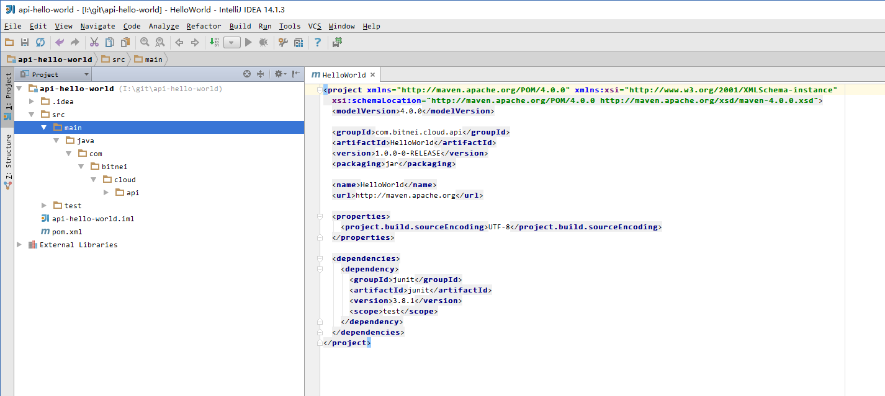Click the Find magnifier icon
The image size is (885, 396).
145,42
